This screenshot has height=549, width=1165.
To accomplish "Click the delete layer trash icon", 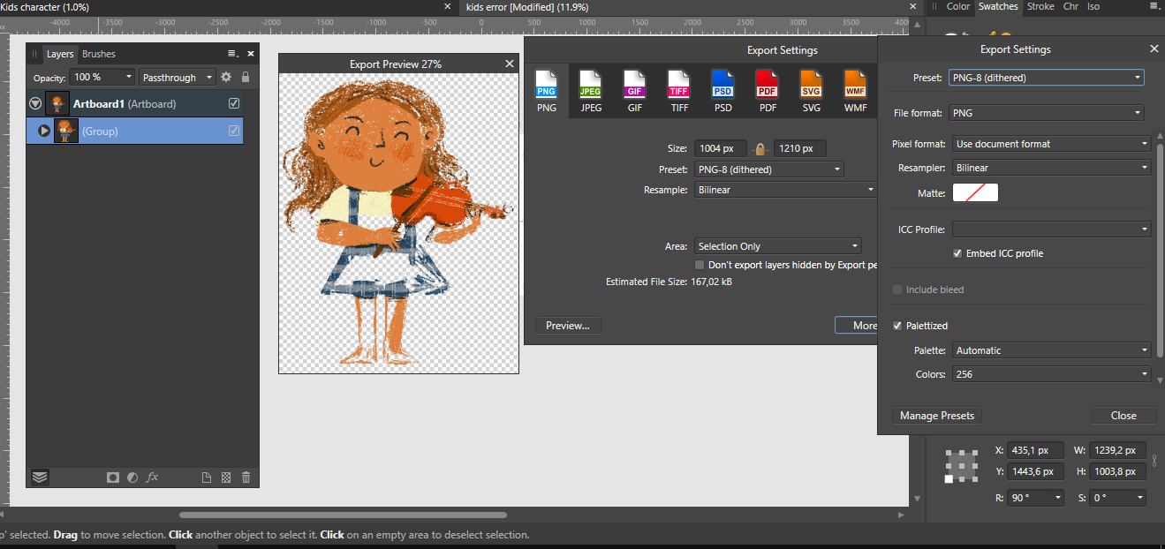I will coord(246,477).
